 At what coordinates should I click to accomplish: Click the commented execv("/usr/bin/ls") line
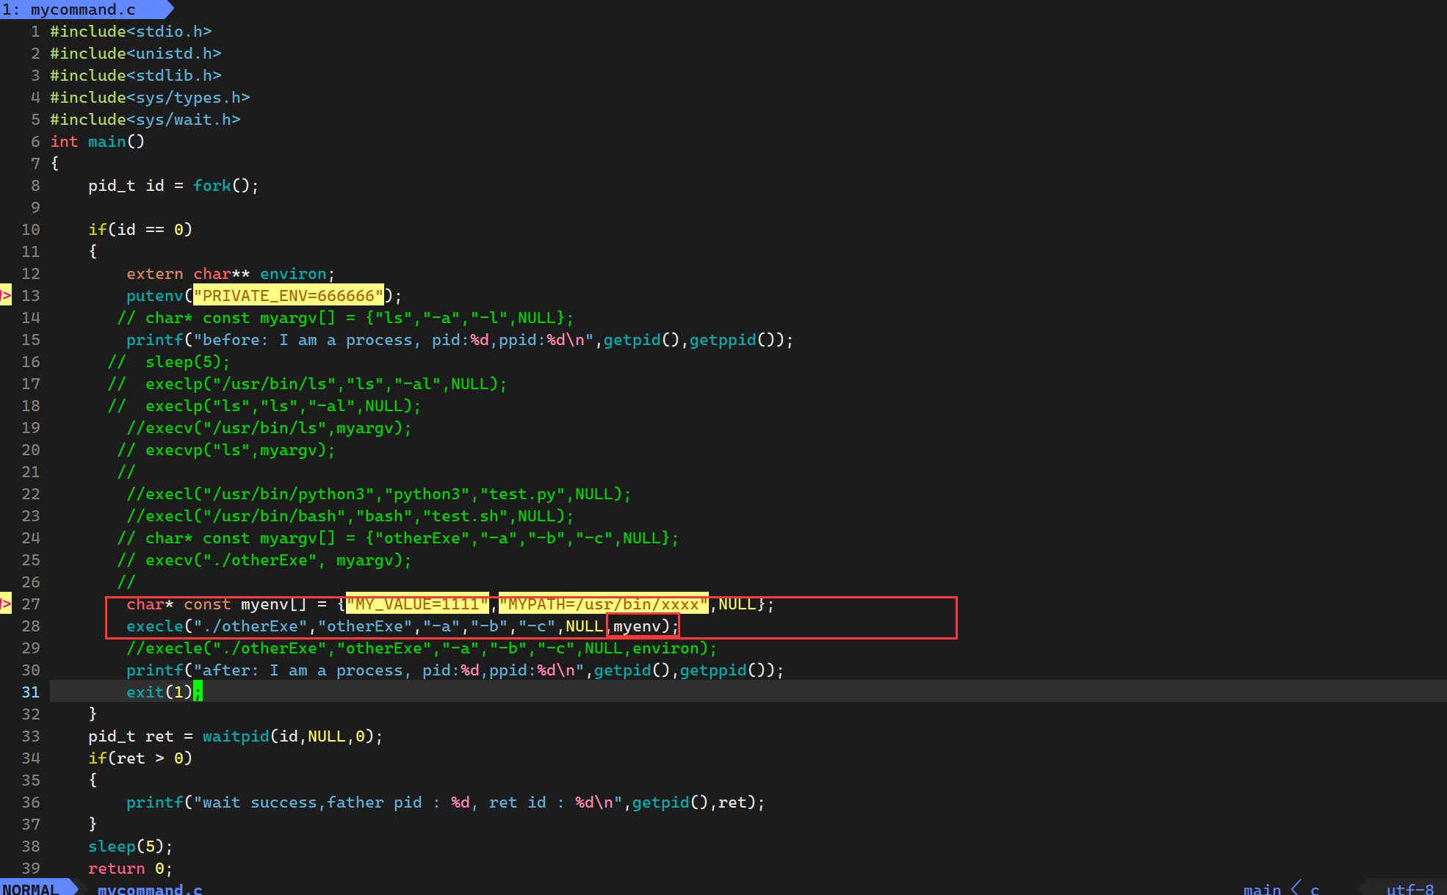(269, 428)
